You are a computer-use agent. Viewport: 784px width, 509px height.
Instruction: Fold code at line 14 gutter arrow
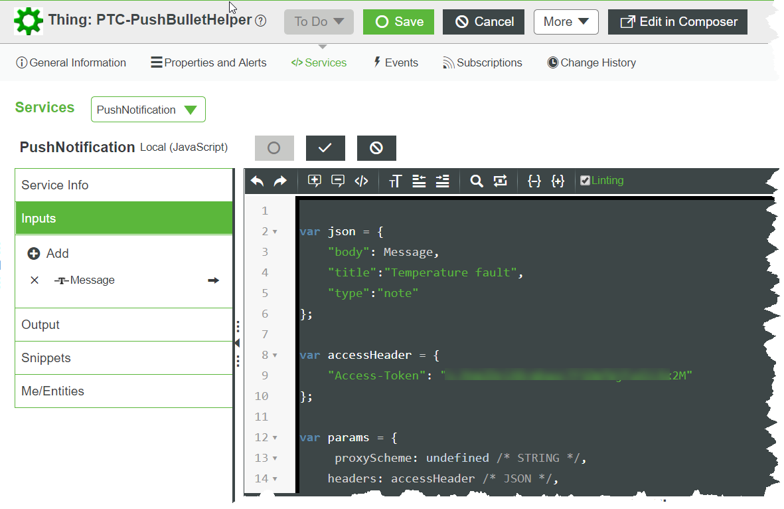pos(275,479)
